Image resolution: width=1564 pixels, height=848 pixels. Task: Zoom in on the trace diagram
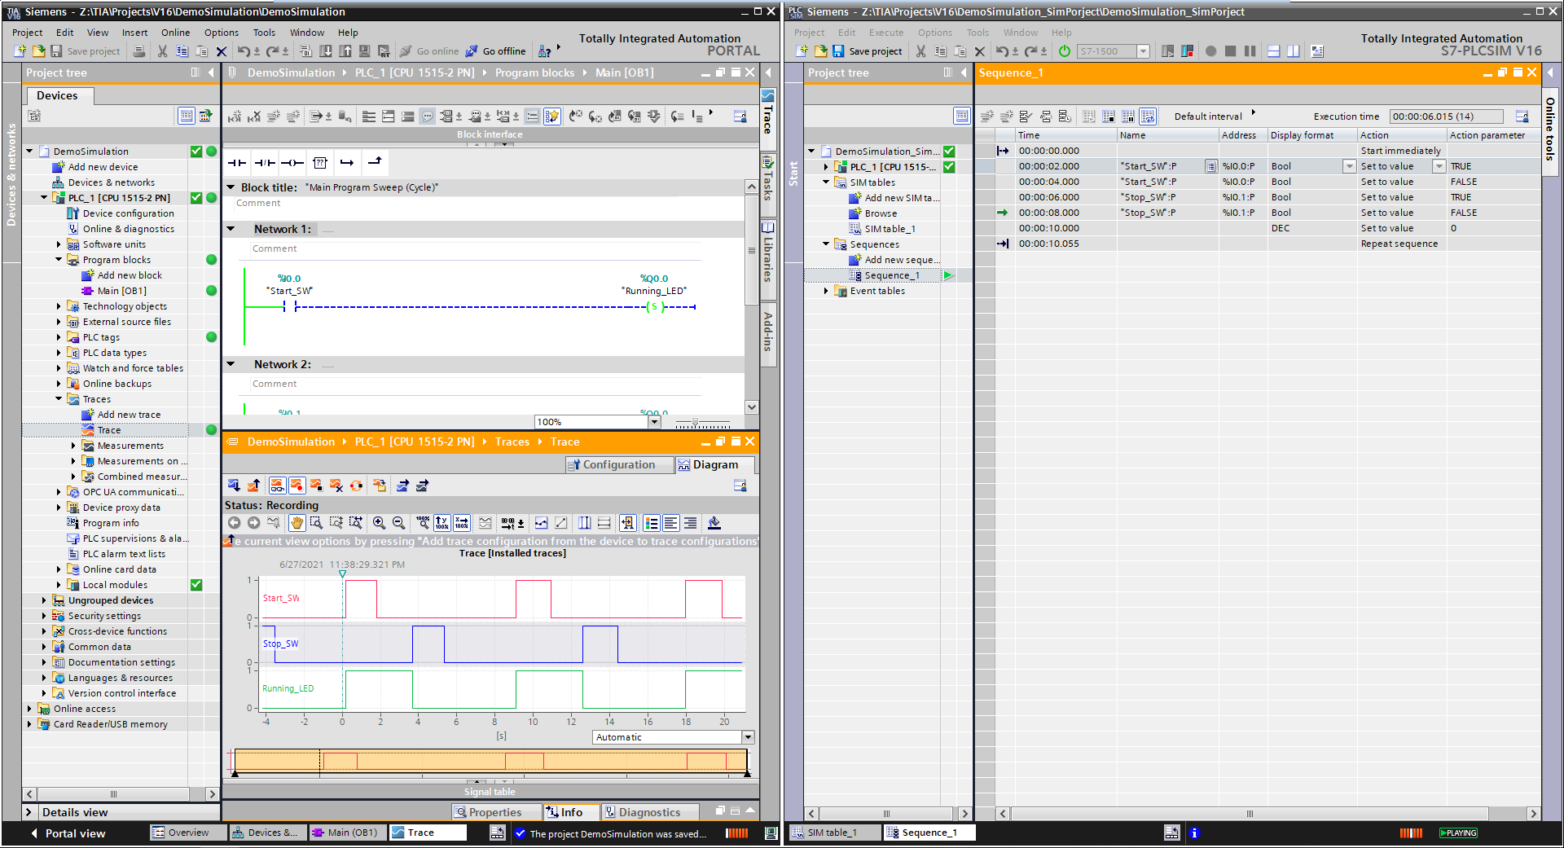(x=379, y=523)
